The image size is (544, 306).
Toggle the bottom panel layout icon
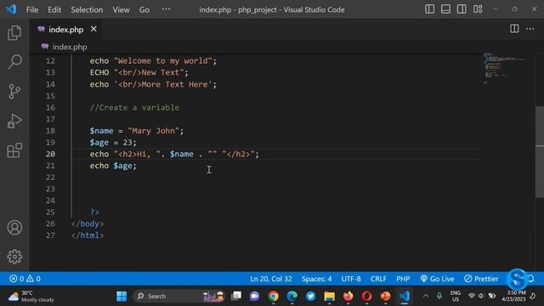pos(445,9)
